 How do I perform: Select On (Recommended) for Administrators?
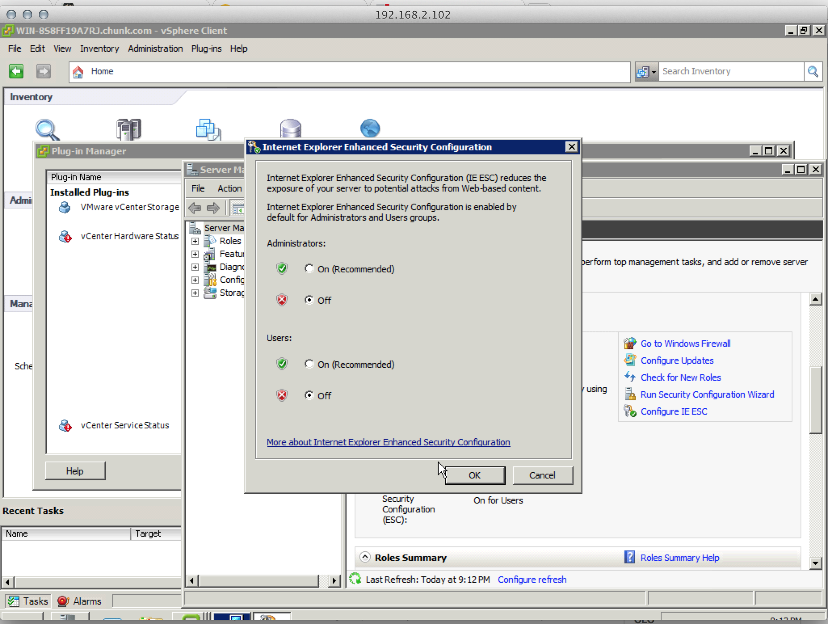click(x=309, y=269)
